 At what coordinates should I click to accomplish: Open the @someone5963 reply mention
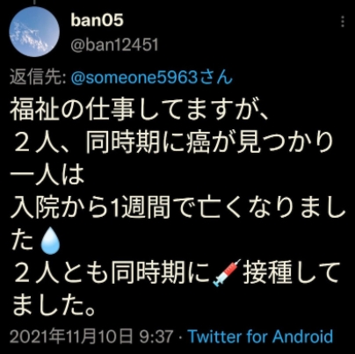click(x=152, y=78)
